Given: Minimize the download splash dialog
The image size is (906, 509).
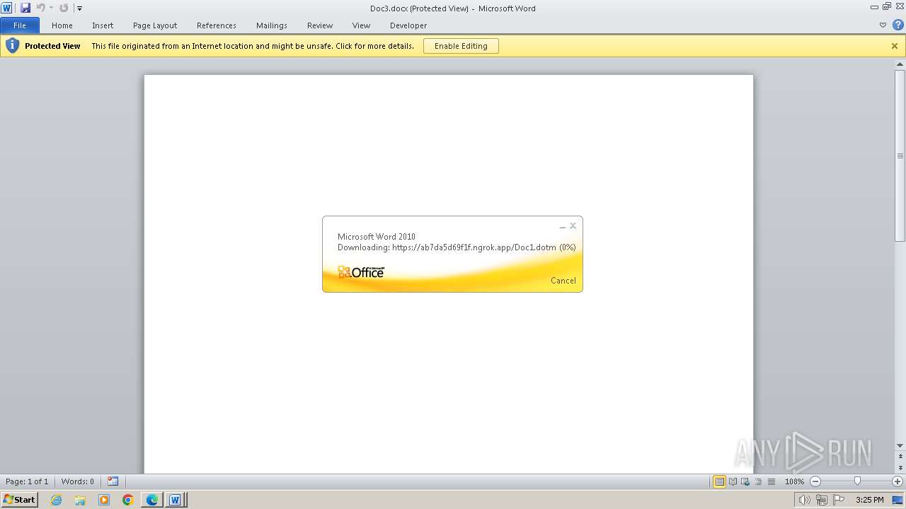Looking at the screenshot, I should click(x=563, y=226).
